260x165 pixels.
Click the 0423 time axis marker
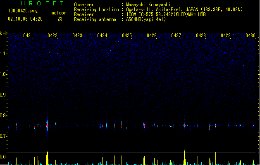click(x=77, y=35)
